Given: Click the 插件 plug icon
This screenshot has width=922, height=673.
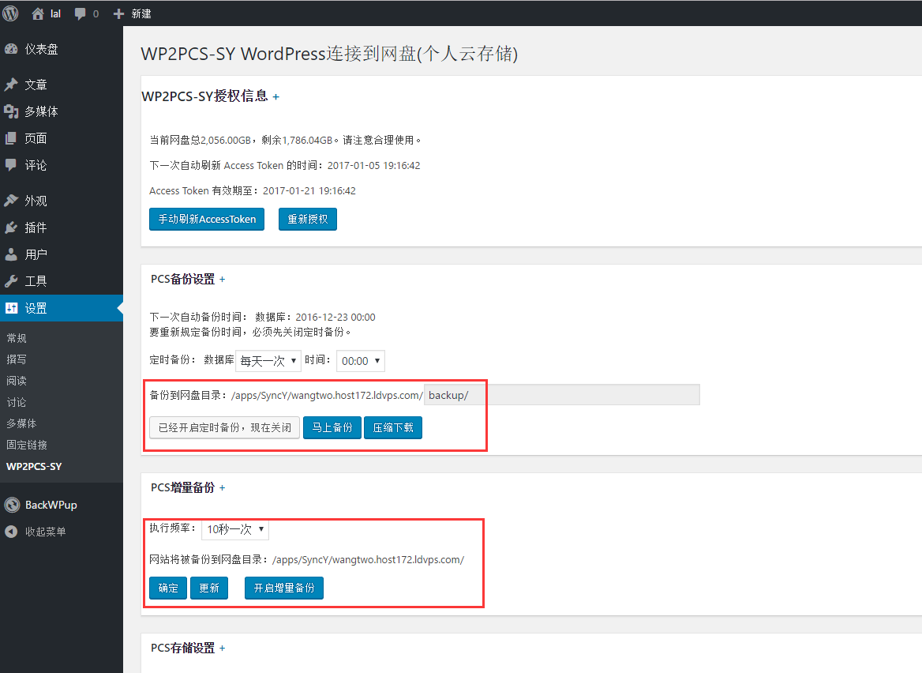Looking at the screenshot, I should pyautogui.click(x=11, y=227).
